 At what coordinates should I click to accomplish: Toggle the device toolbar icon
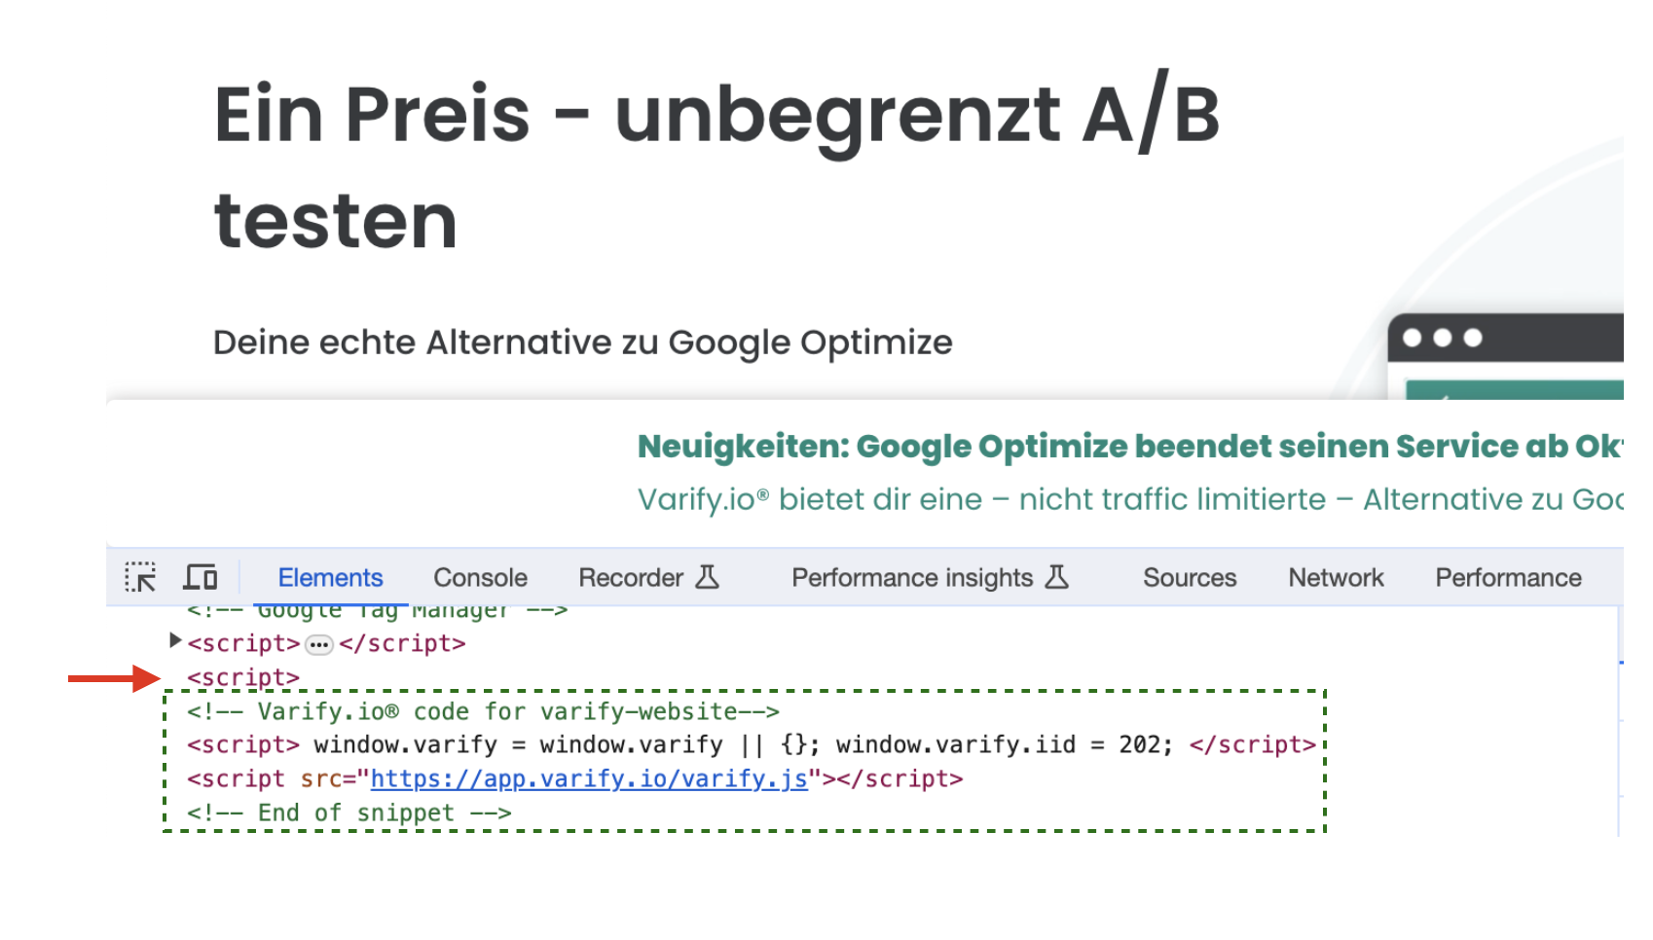pyautogui.click(x=201, y=577)
